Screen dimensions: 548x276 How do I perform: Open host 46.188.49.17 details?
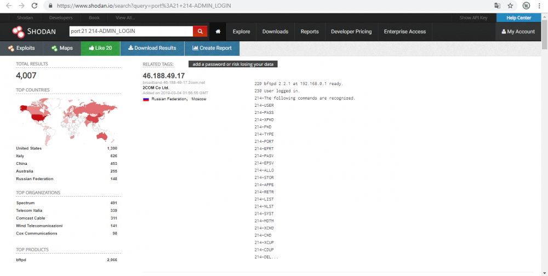pos(163,76)
